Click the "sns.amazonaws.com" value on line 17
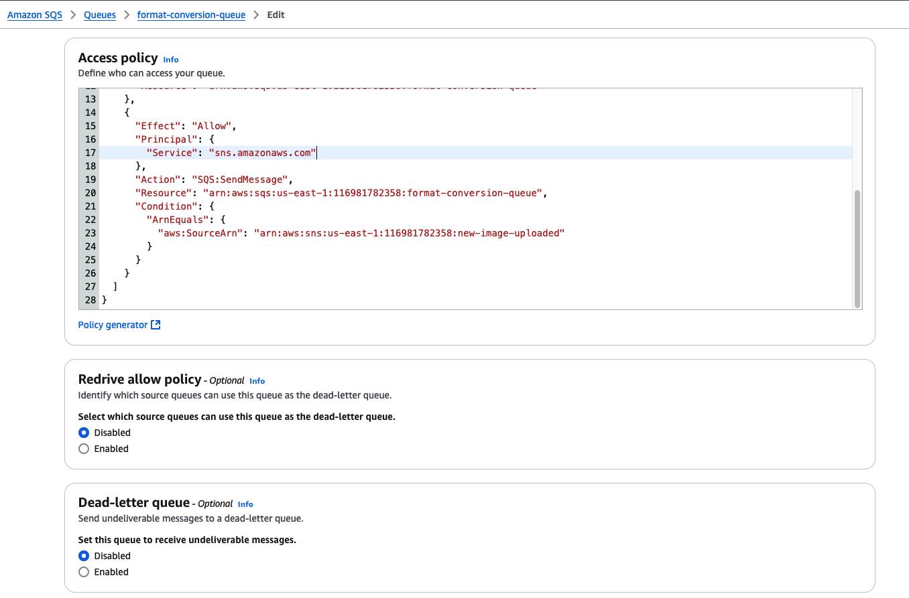Image resolution: width=909 pixels, height=598 pixels. (261, 153)
